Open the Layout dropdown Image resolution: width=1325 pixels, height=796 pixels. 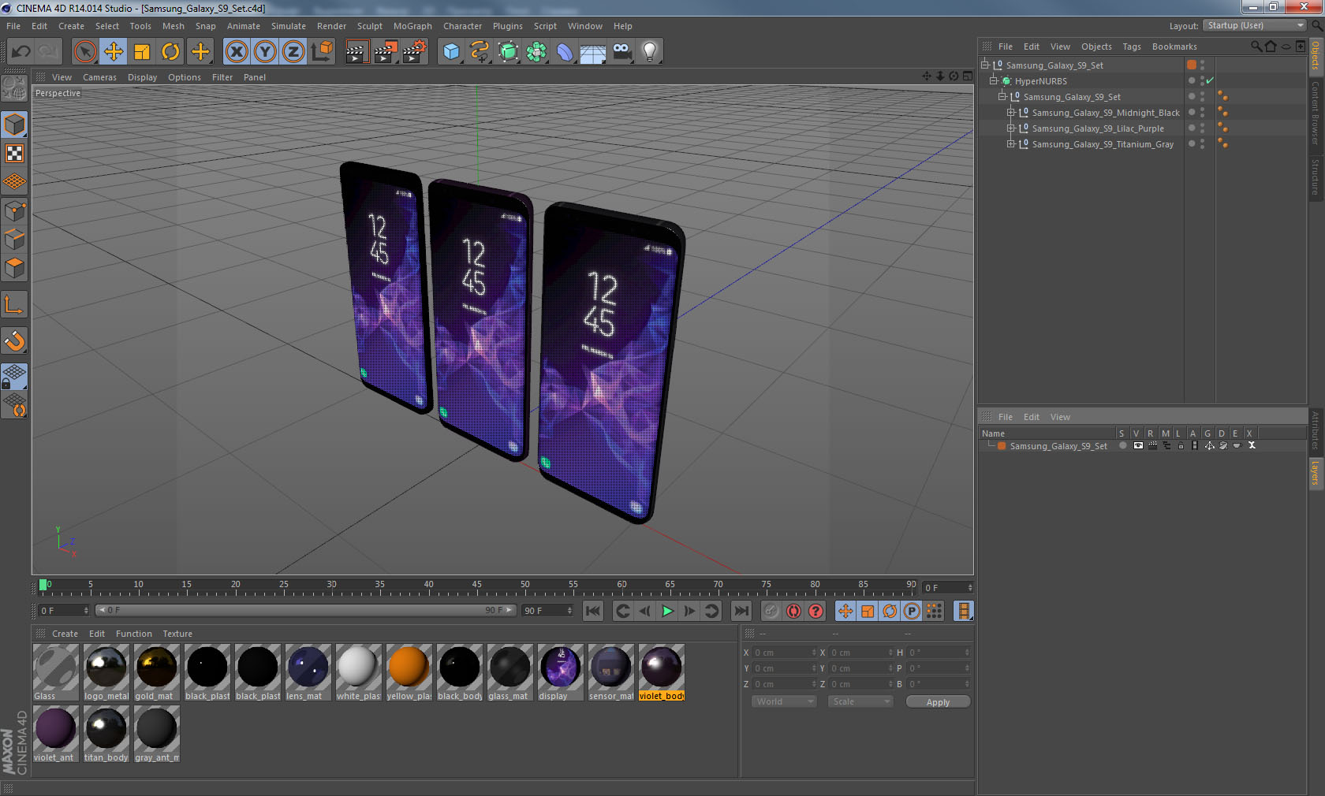[1255, 25]
